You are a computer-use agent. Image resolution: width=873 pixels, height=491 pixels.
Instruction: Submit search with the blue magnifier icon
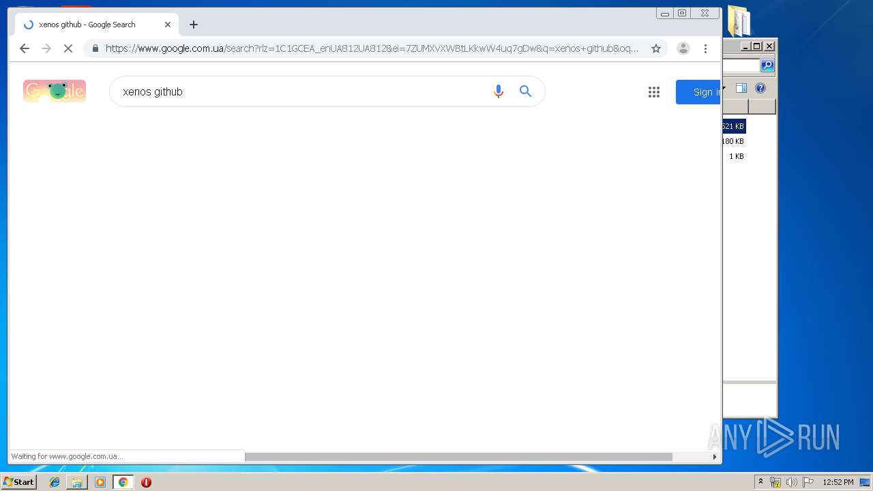(525, 91)
